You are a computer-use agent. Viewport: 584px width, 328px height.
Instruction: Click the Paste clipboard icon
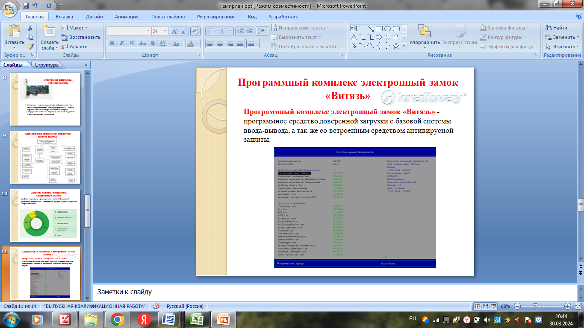(x=14, y=32)
